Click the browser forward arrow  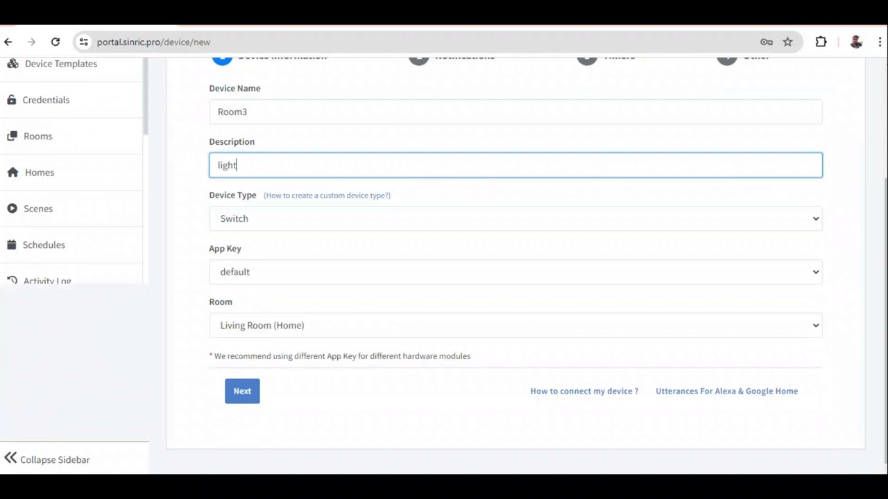coord(31,42)
